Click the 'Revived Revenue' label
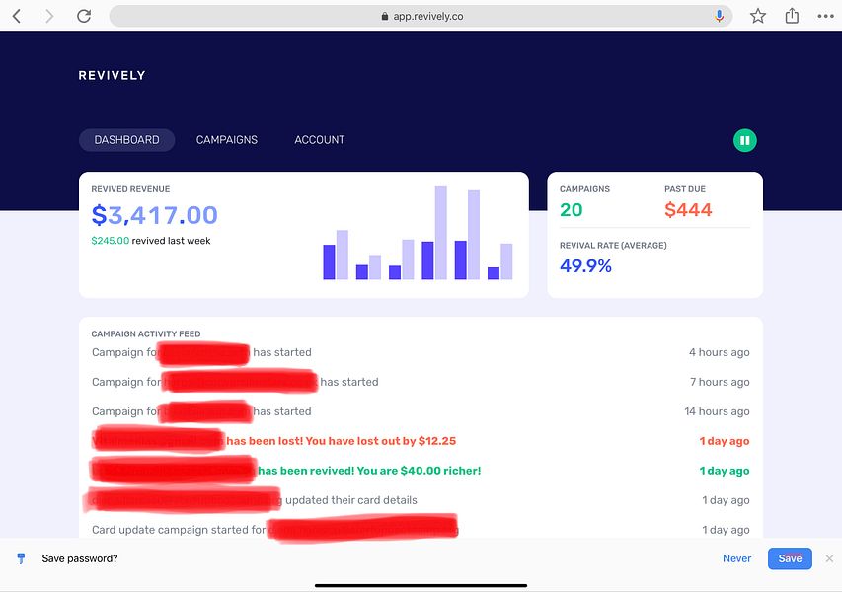Viewport: 842px width, 592px height. (130, 189)
